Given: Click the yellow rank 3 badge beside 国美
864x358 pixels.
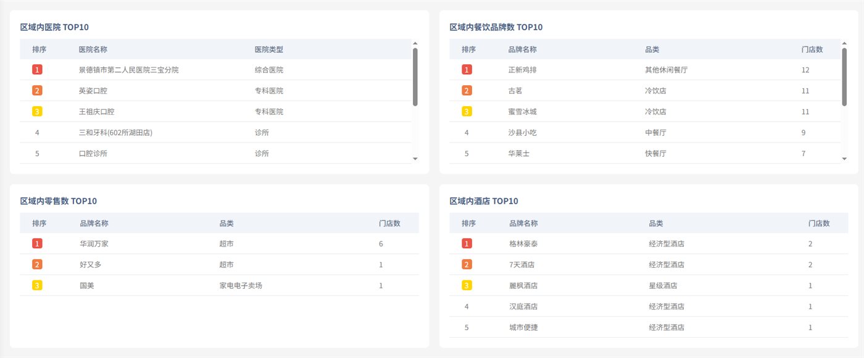Looking at the screenshot, I should tap(37, 285).
